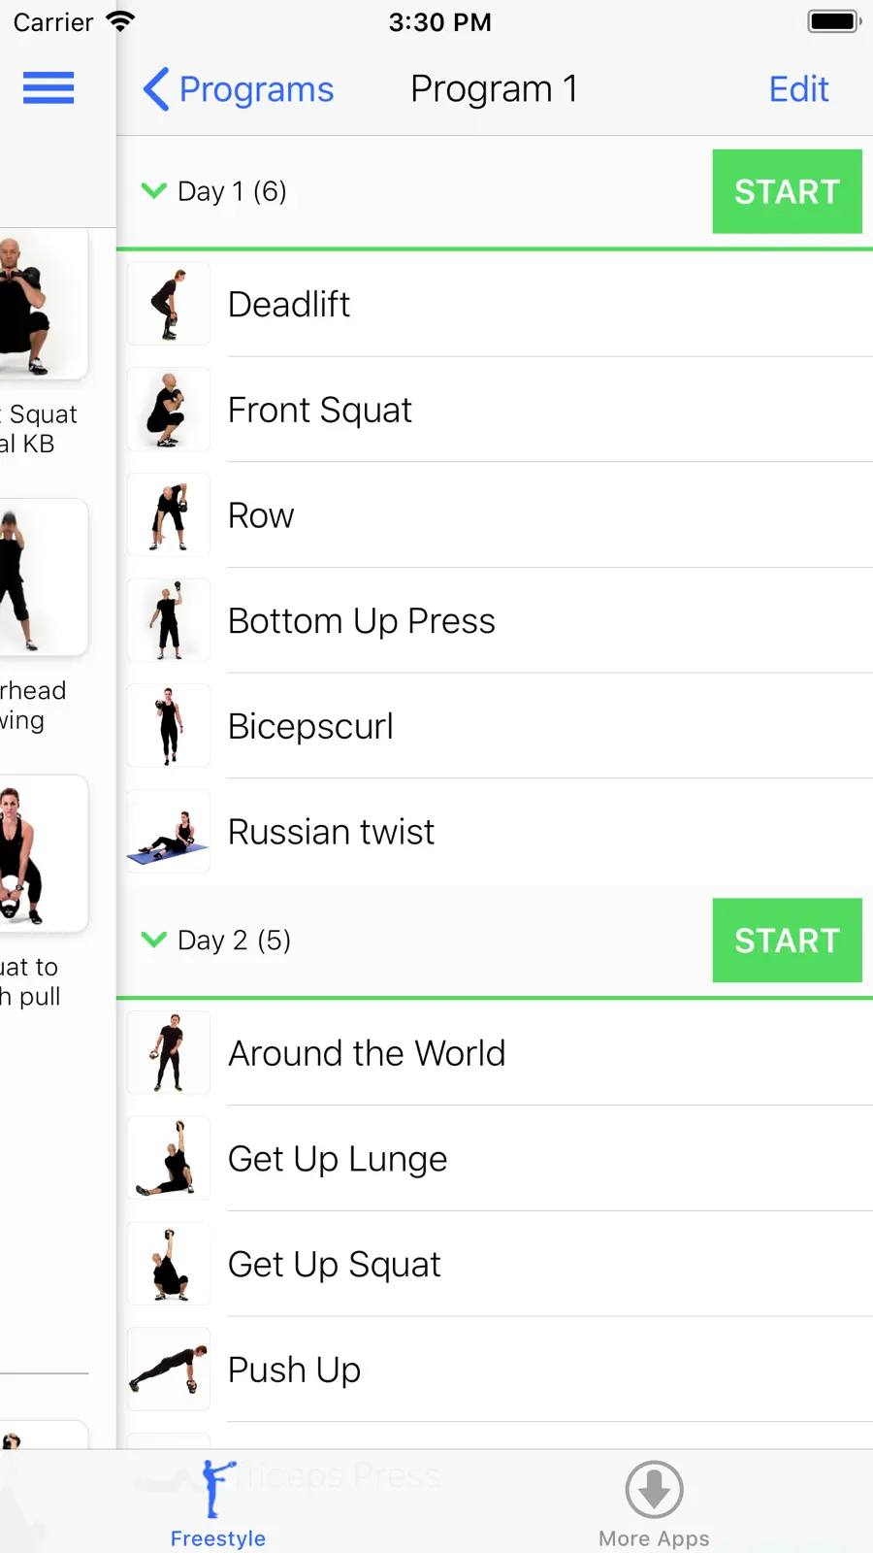Screen dimensions: 873x1553
Task: Open the More Apps tab
Action: (x=654, y=1503)
